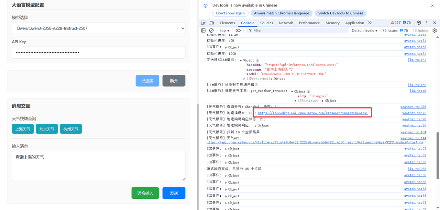Switch to the Memory tab
Viewport: 440px width, 210px height.
coord(332,23)
